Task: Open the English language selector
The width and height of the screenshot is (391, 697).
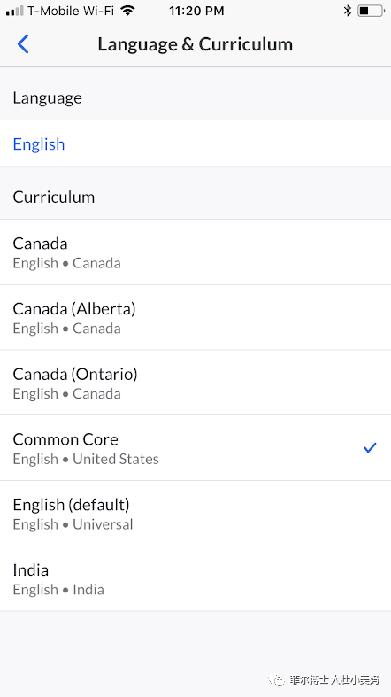Action: click(x=195, y=143)
